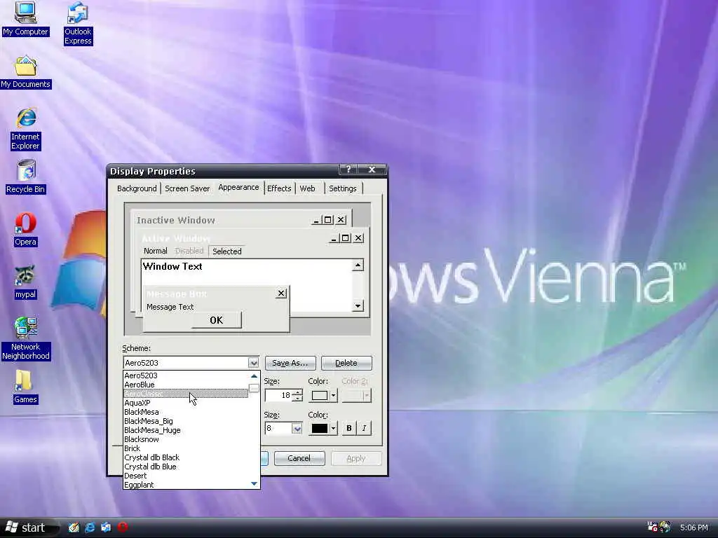This screenshot has width=718, height=538.
Task: Choose AquaXP in the scheme list
Action: coord(186,403)
